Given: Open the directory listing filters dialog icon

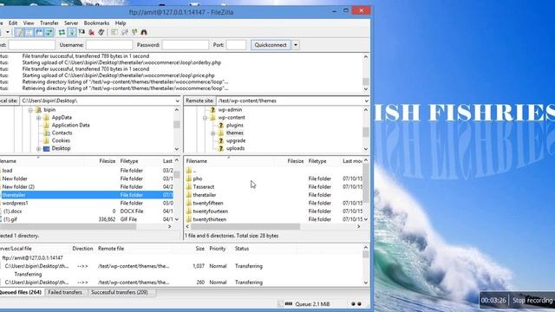Looking at the screenshot, I should pyautogui.click(x=114, y=33).
